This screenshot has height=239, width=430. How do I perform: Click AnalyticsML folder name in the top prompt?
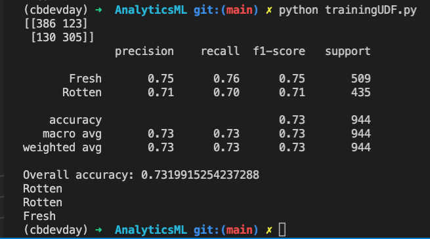[x=151, y=10]
